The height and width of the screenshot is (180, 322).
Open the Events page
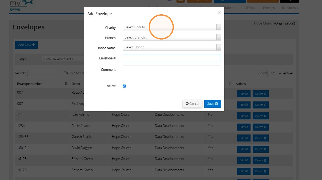pyautogui.click(x=269, y=8)
